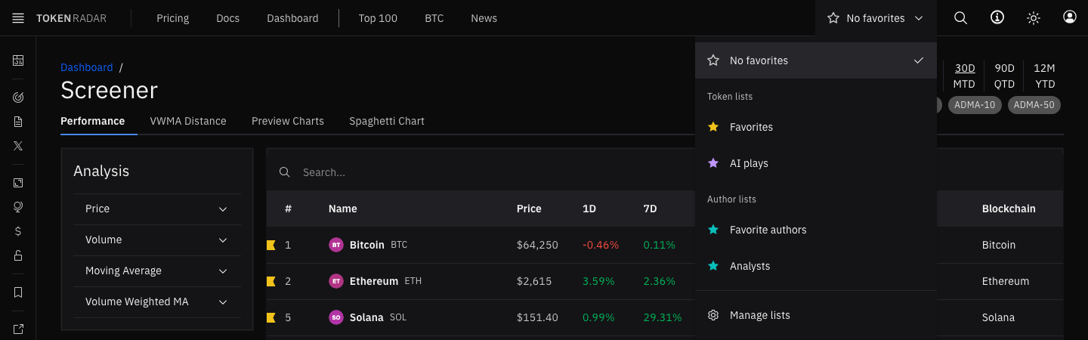Select the 12M YTD period

[x=1045, y=76]
